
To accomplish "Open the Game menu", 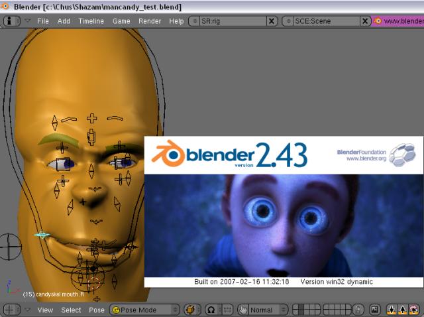I will (121, 21).
